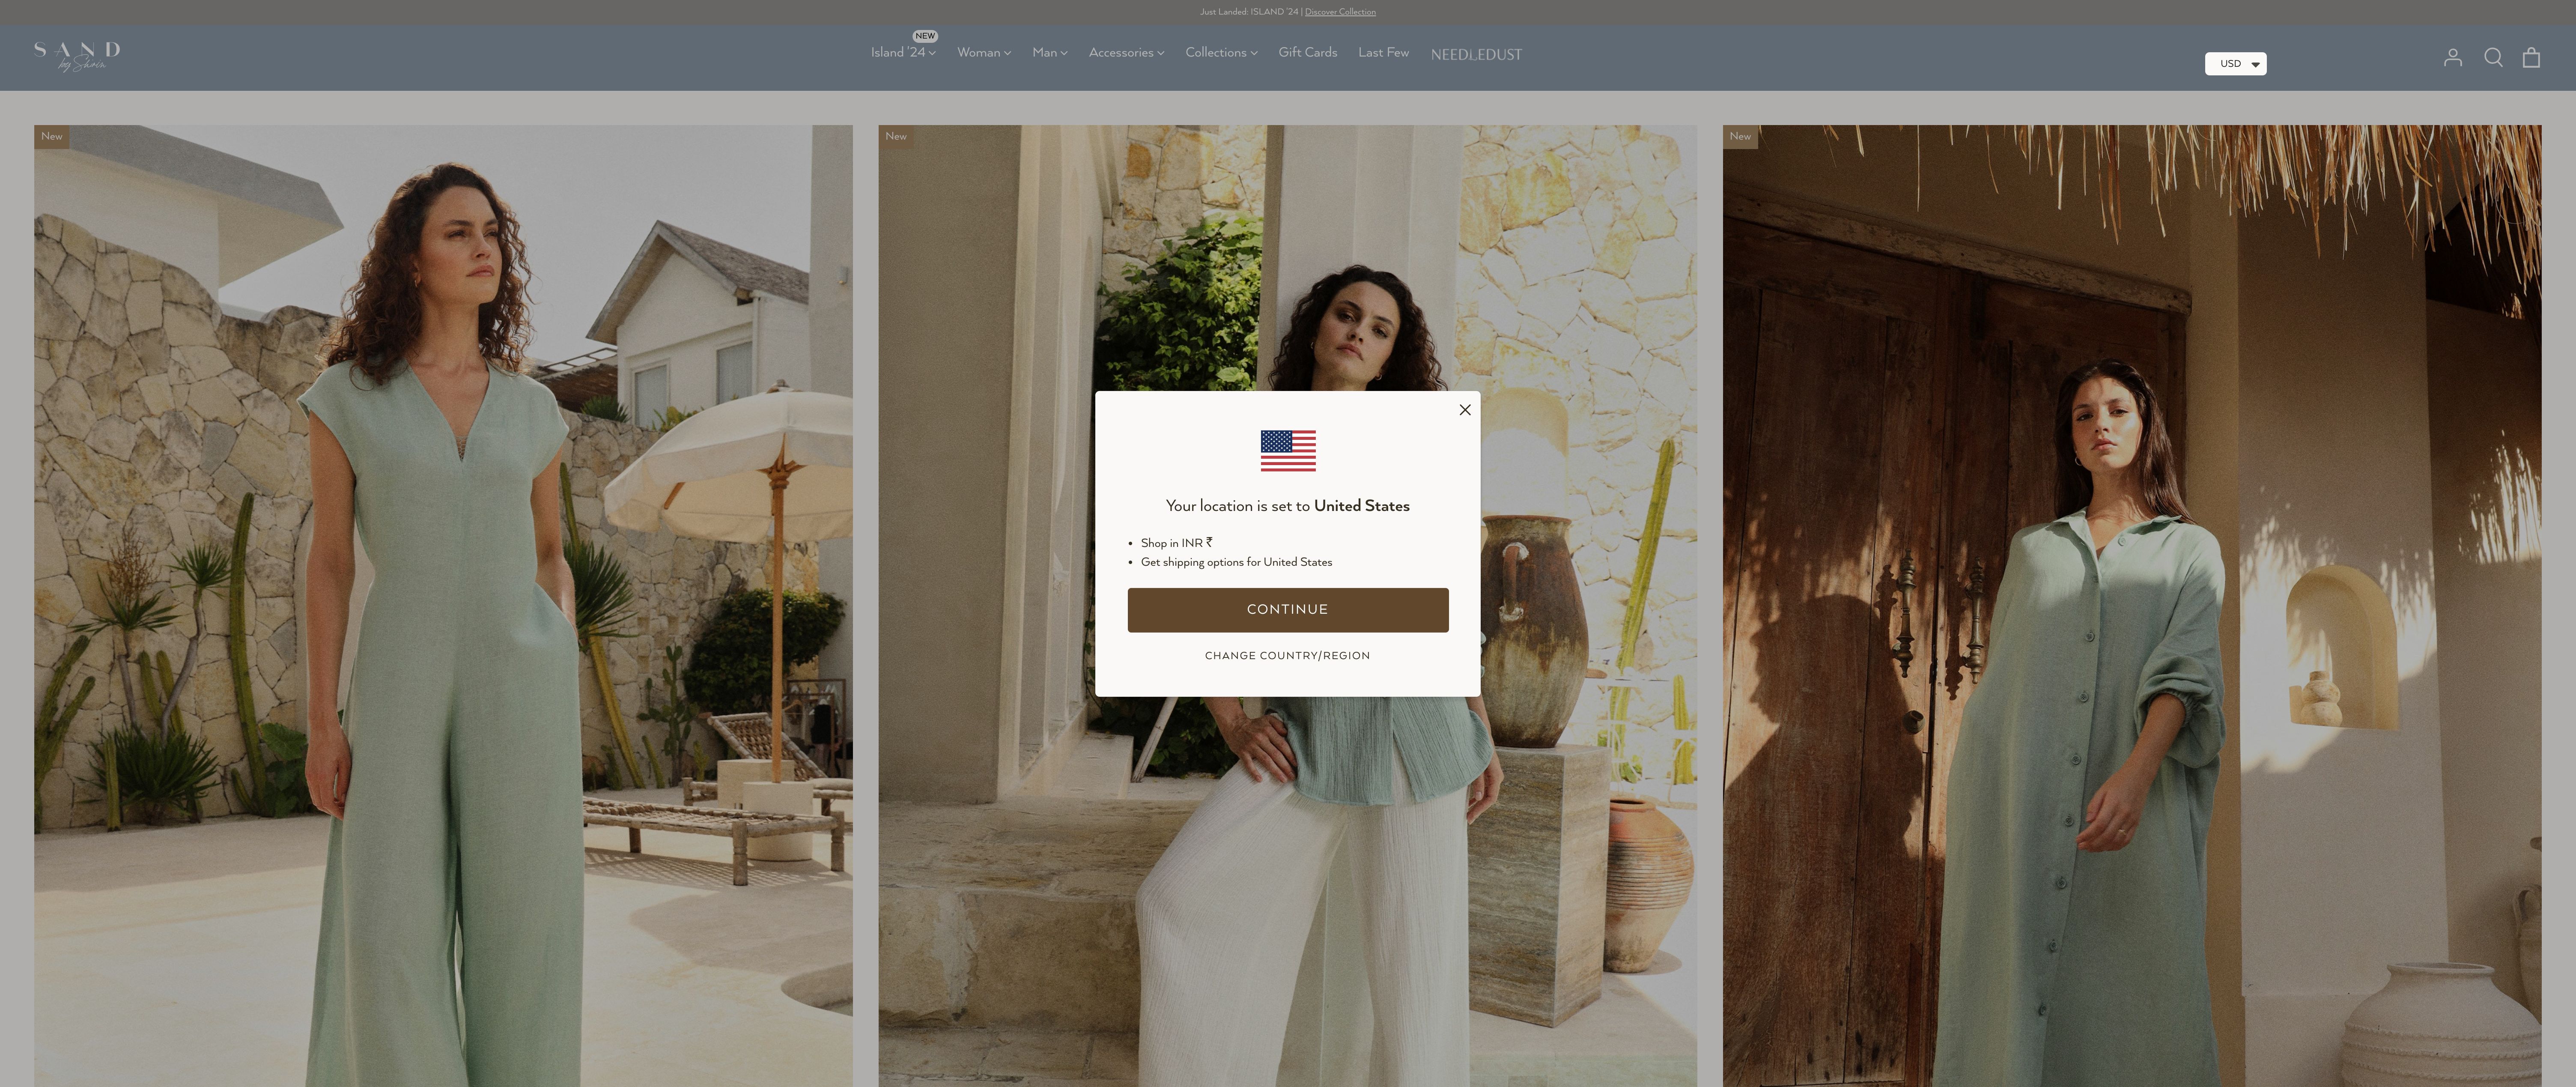Click 'Your location is set to United States' heading
This screenshot has height=1087, width=2576.
click(1288, 506)
